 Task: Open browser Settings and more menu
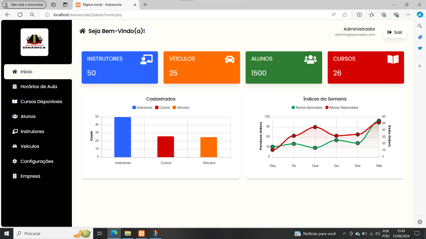pyautogui.click(x=408, y=15)
